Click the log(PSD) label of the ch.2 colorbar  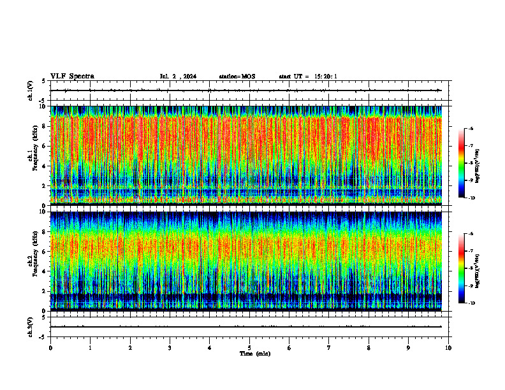click(478, 271)
